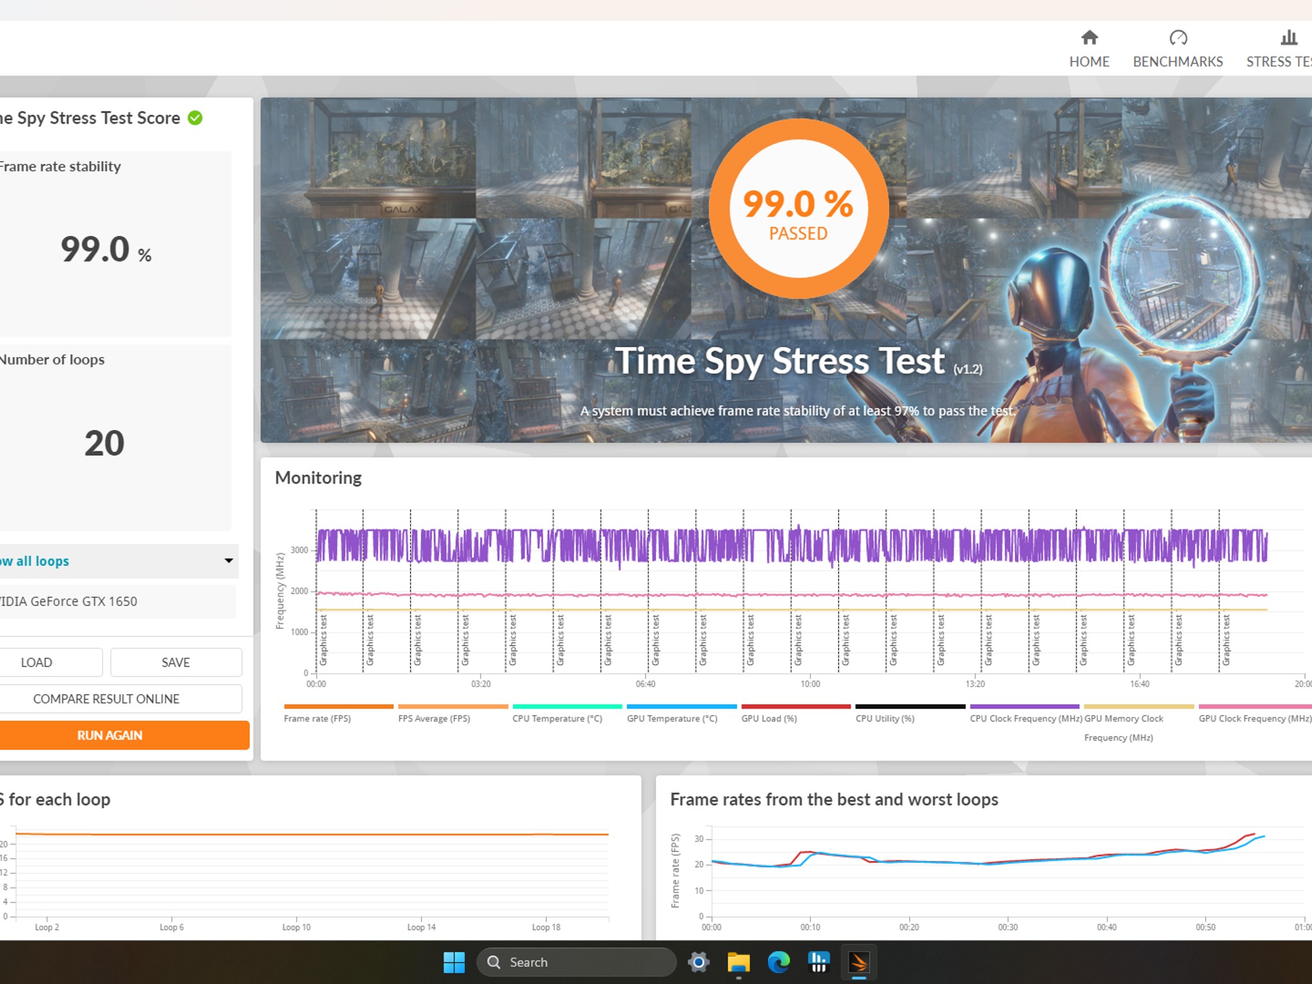Open the Windows Start menu

pos(454,962)
